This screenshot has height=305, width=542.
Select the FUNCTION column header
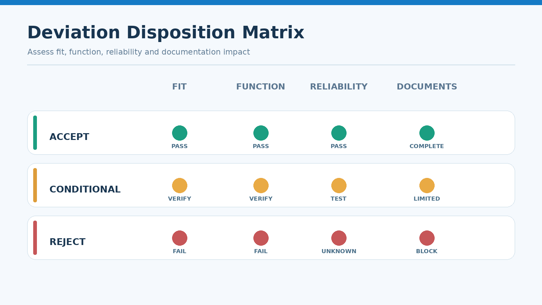260,87
